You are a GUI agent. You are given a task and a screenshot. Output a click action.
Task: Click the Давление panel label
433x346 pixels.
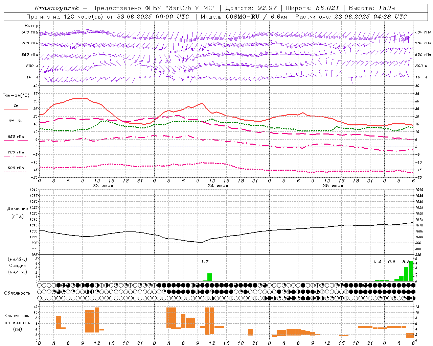coord(18,209)
